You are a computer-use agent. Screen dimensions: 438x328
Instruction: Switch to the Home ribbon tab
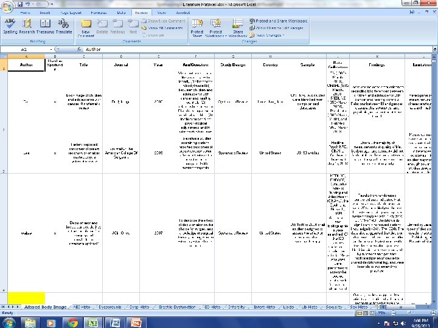25,13
